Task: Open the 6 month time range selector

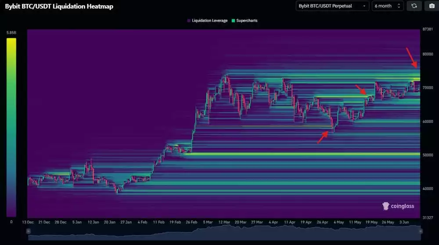Action: pos(387,6)
